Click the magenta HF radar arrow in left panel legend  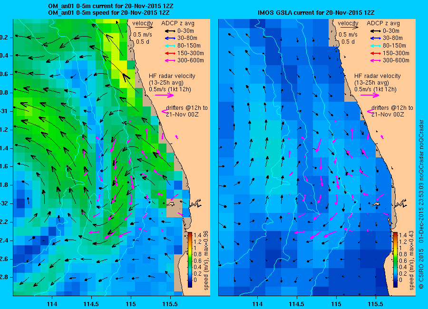165,95
